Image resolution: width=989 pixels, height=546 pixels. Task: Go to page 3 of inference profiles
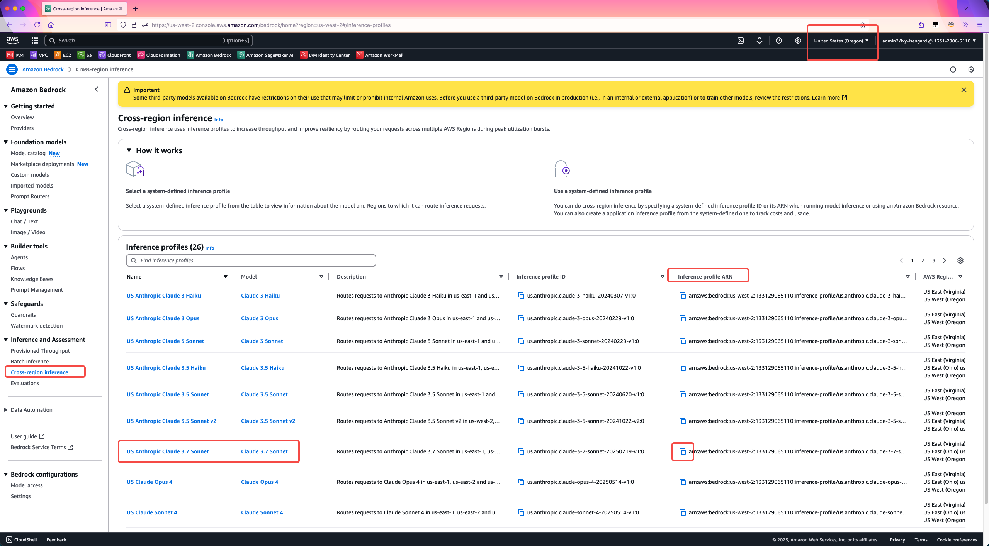pos(934,260)
